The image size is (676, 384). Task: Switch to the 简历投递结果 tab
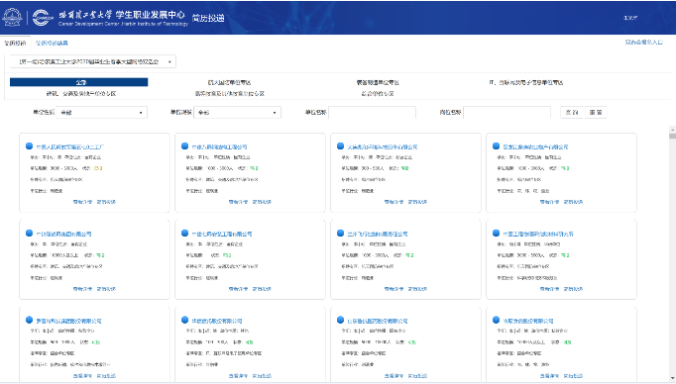tap(52, 43)
